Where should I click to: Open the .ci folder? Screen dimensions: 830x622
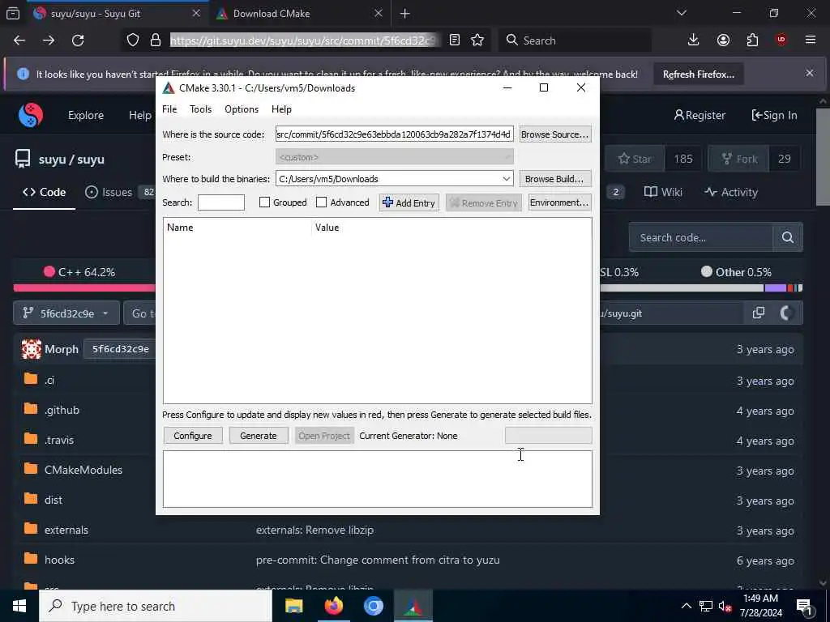click(x=49, y=381)
